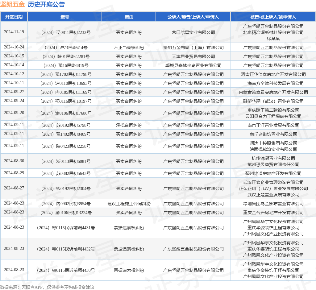Click defendant 河南正华信泰房地产开发有限公司
316x290 pixels.
tap(273, 74)
